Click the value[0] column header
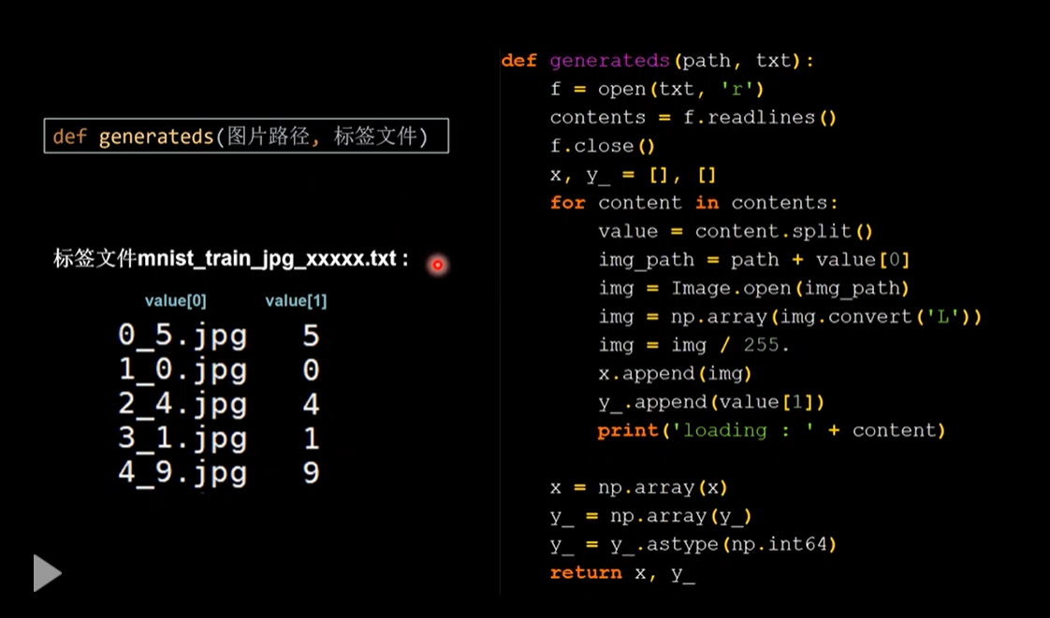1050x618 pixels. coord(176,301)
